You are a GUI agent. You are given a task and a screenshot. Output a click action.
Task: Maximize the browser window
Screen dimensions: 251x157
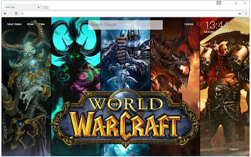click(236, 4)
